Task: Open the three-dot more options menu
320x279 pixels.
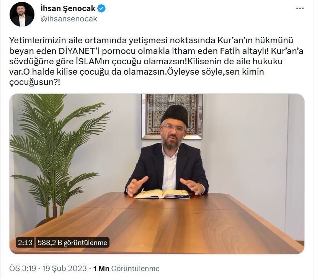Action: pos(300,8)
